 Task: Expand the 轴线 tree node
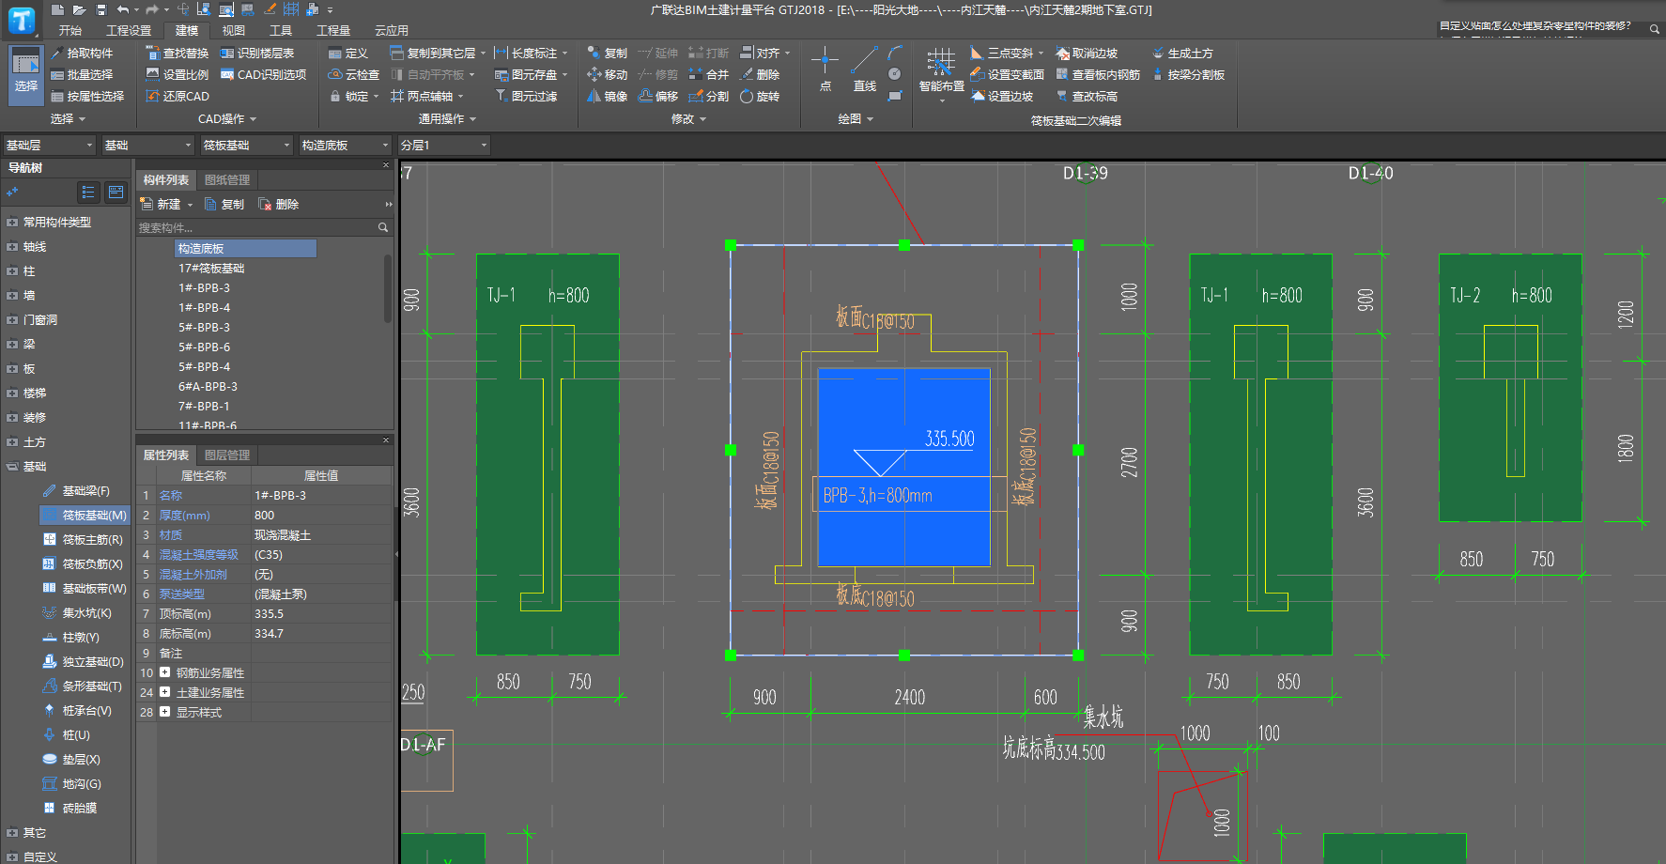pyautogui.click(x=12, y=247)
